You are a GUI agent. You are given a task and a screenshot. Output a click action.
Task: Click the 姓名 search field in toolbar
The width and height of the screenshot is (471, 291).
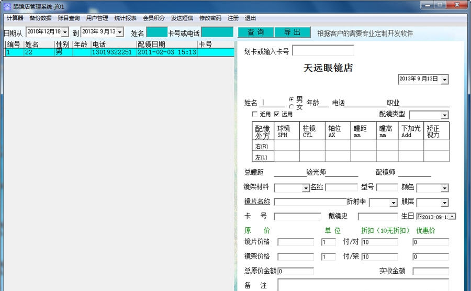point(157,32)
